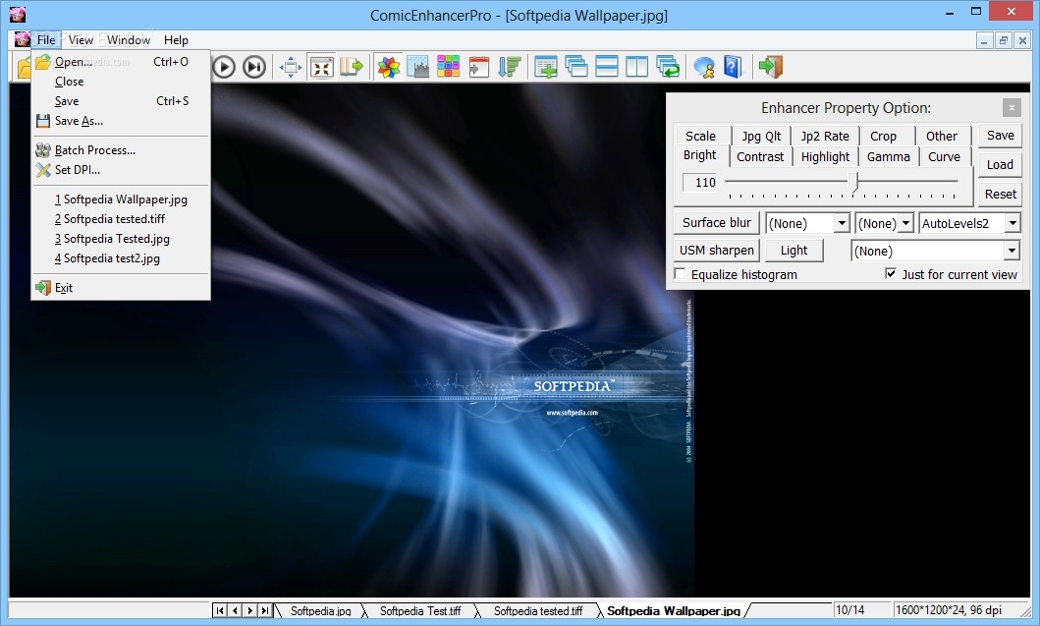Expand the (None) dropdown next to Light
The width and height of the screenshot is (1040, 626).
[1011, 251]
